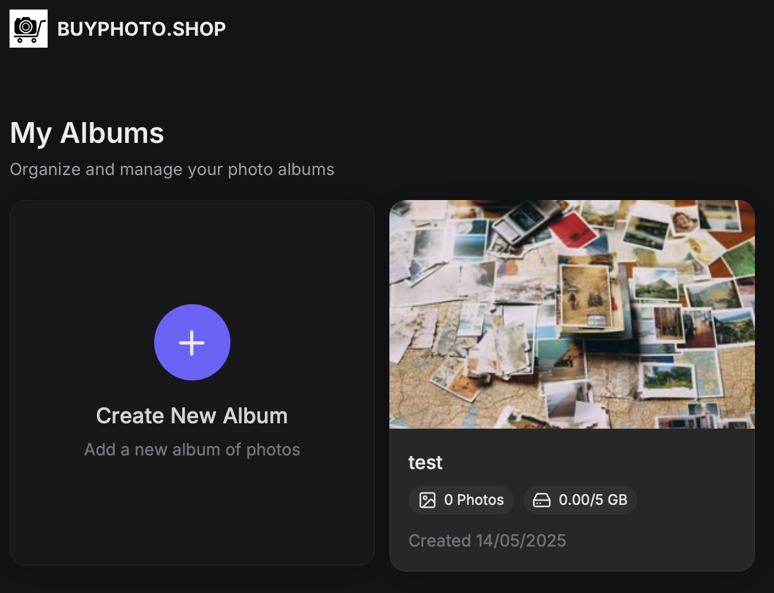The width and height of the screenshot is (774, 593).
Task: Click 'Add a new album of photos' text
Action: 192,450
